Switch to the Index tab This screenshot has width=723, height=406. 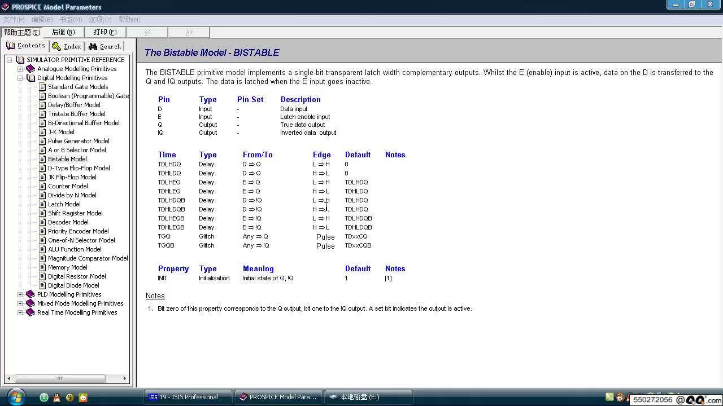[66, 46]
